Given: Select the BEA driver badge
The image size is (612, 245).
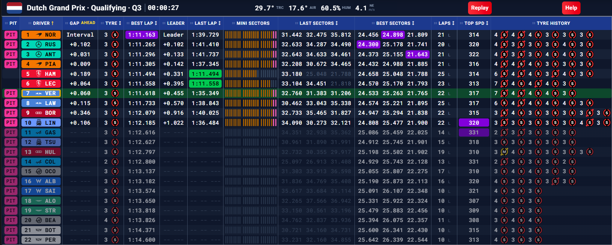Looking at the screenshot, I should point(41,220).
